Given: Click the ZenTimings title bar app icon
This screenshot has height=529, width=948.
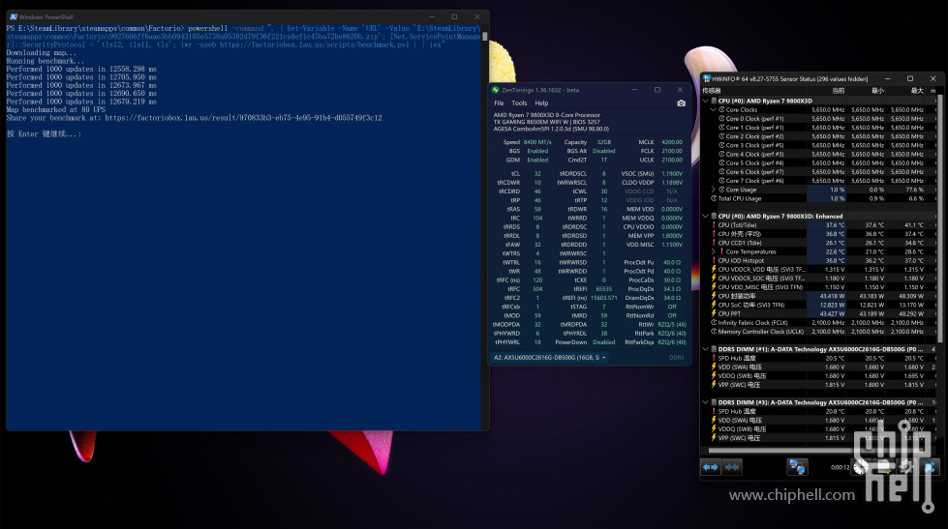Looking at the screenshot, I should tap(496, 90).
